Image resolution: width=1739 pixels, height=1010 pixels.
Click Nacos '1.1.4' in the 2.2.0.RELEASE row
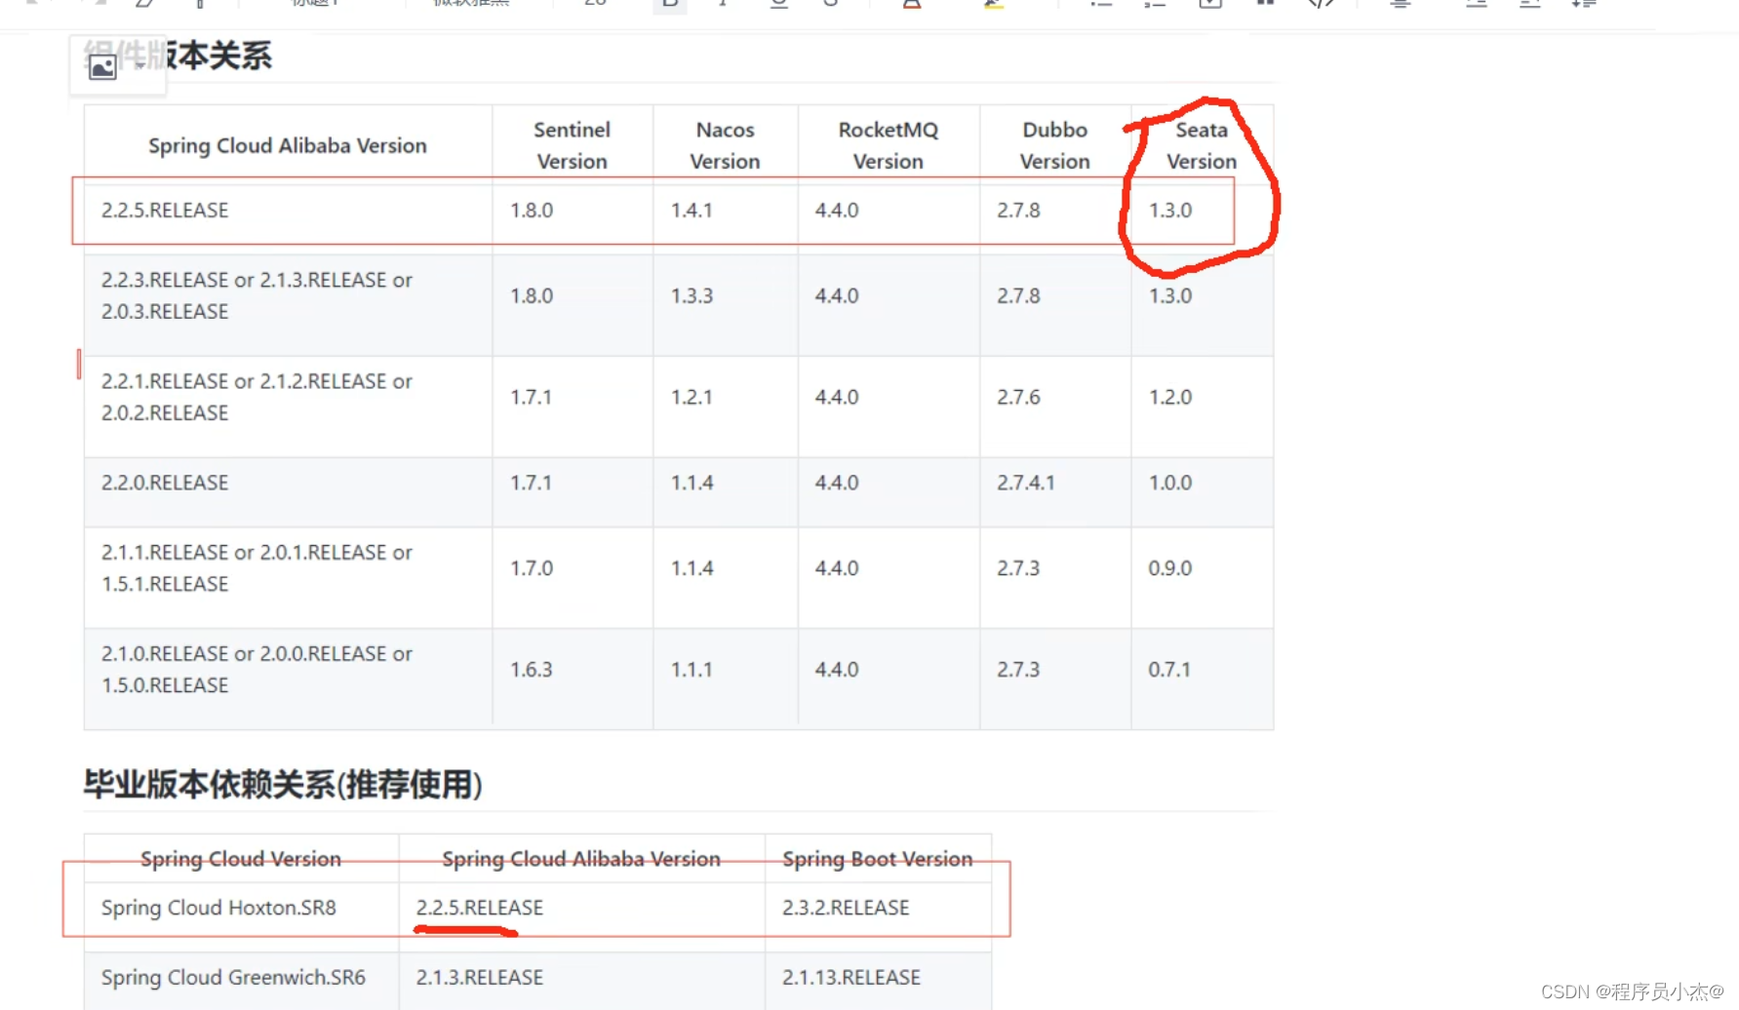pos(692,483)
